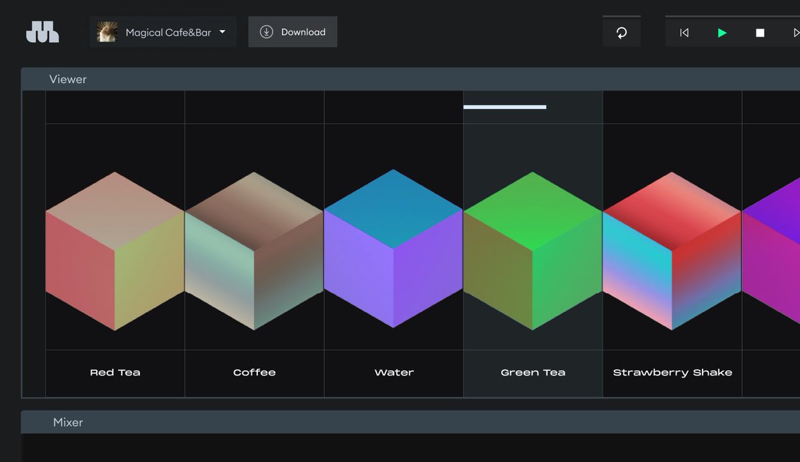Toggle the loop playback icon
The height and width of the screenshot is (462, 800).
[621, 33]
